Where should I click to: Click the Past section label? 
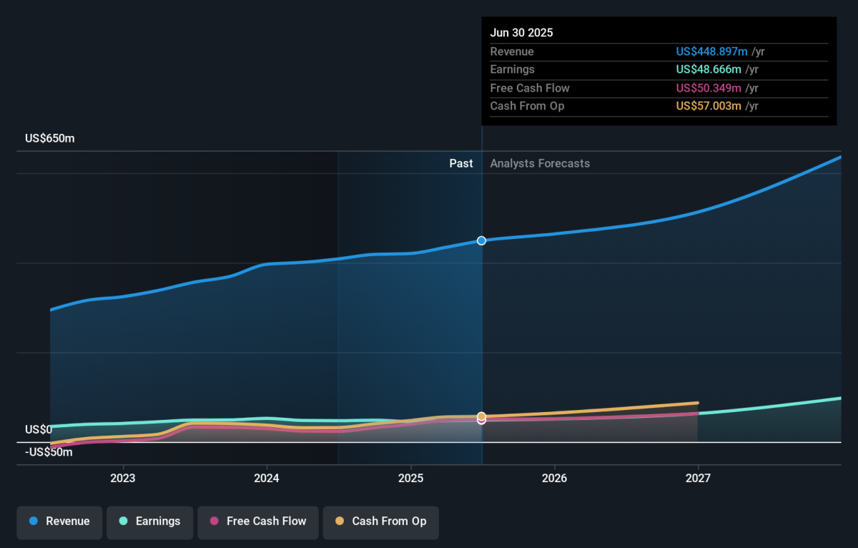(x=460, y=163)
